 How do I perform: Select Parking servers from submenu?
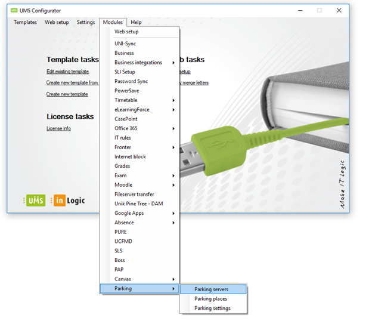coord(212,289)
